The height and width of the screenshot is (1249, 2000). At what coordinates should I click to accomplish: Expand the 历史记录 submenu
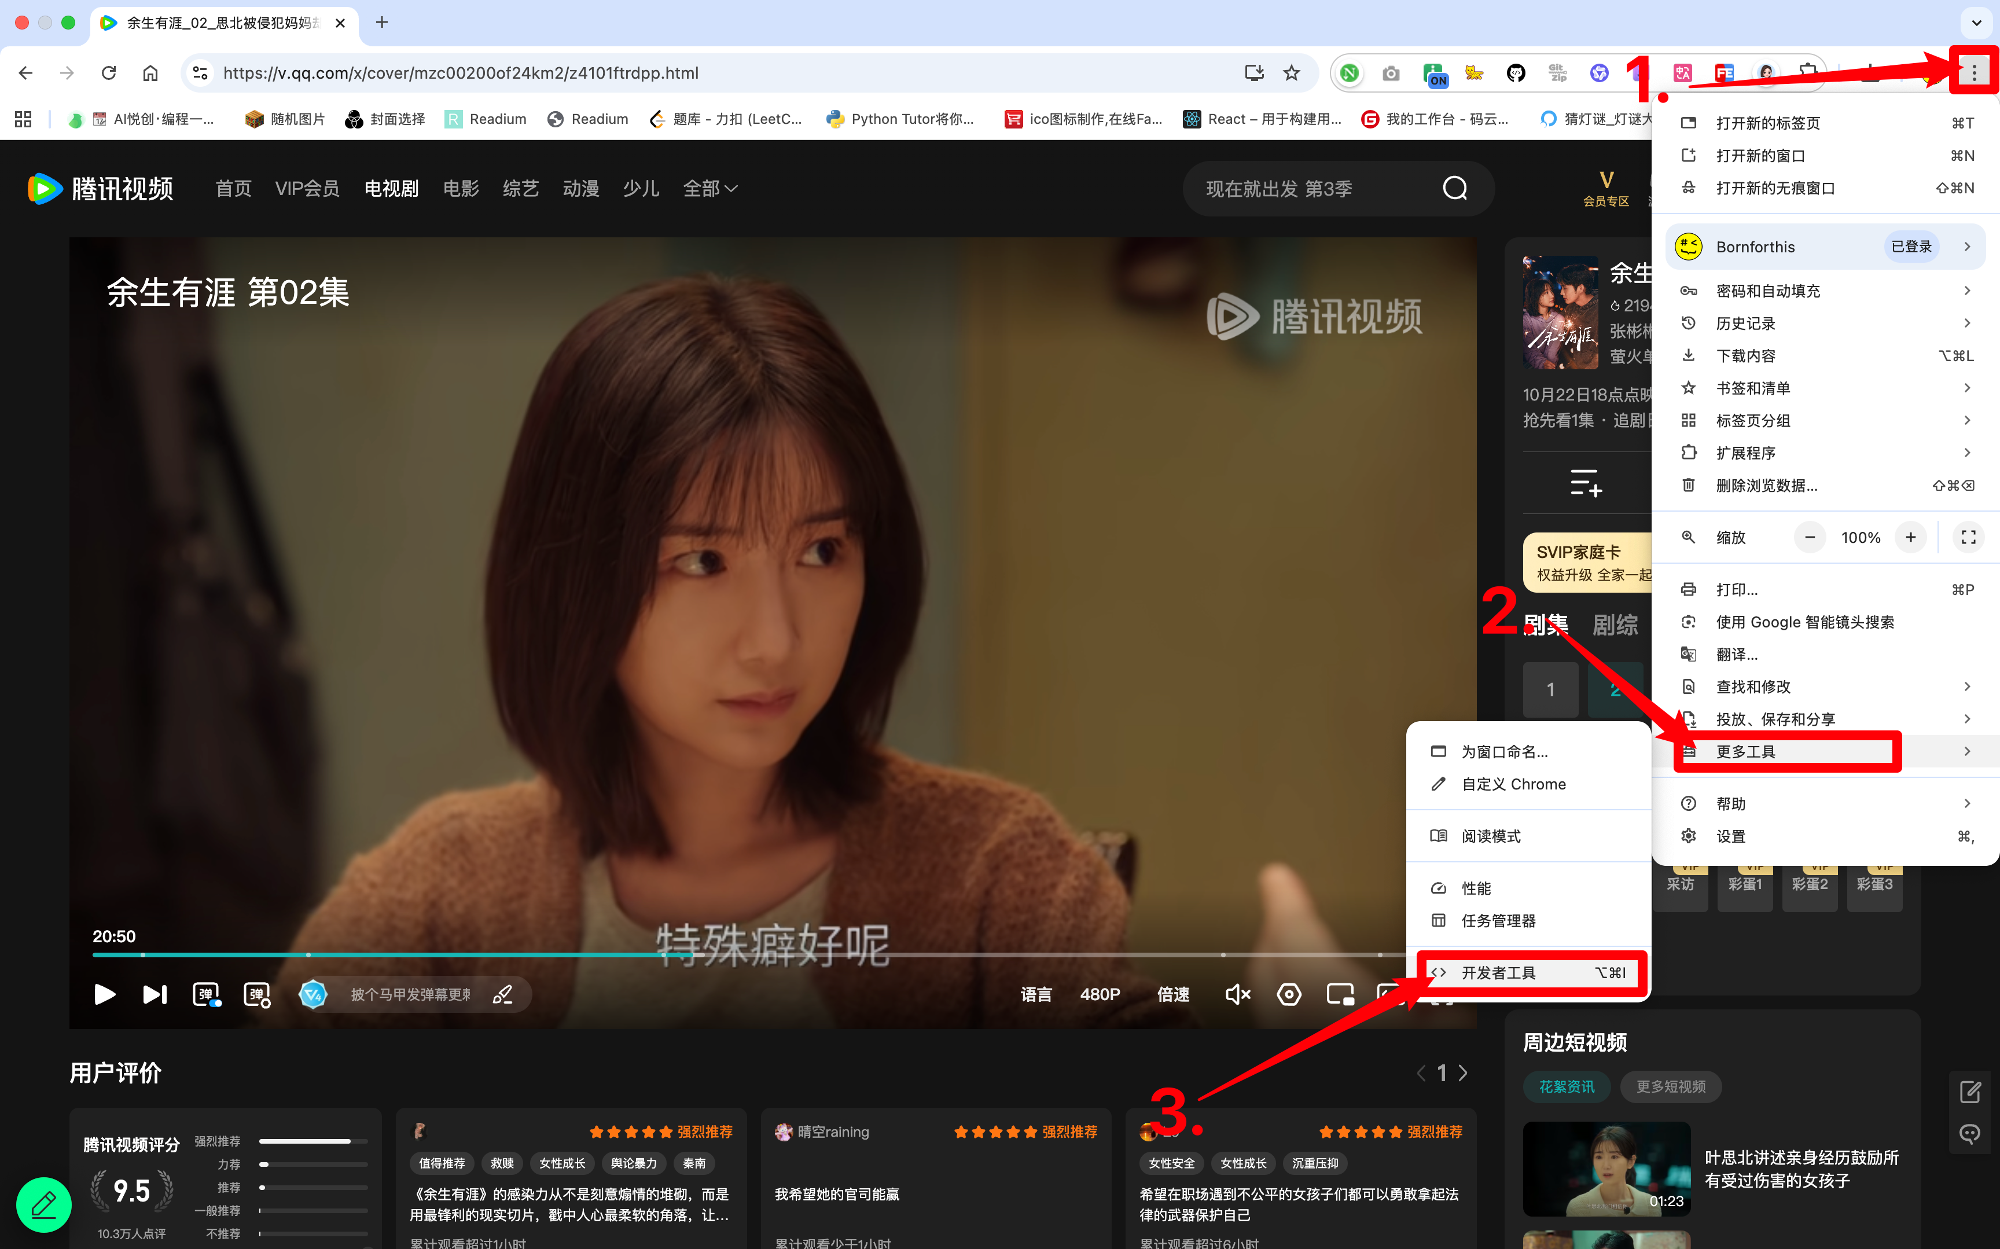(x=1826, y=323)
